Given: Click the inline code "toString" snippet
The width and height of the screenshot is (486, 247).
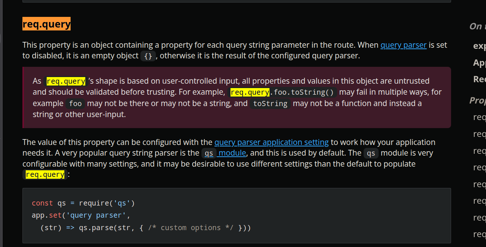Looking at the screenshot, I should click(x=270, y=103).
